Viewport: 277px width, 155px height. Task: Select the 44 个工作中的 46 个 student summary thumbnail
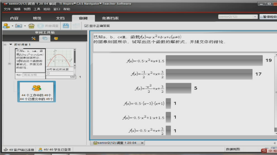point(37,92)
